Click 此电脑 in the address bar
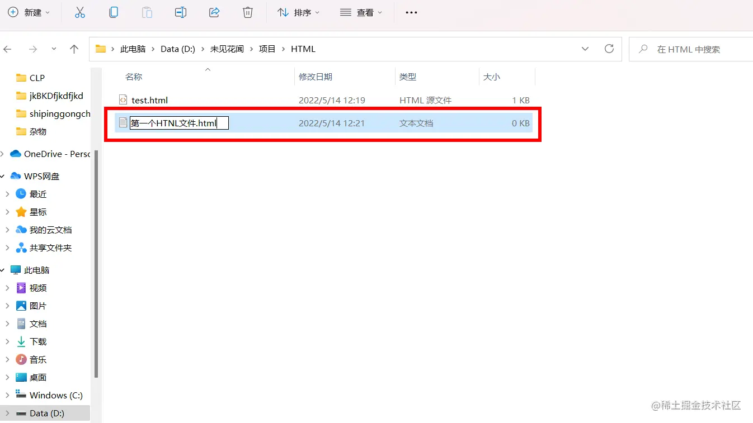 (x=133, y=49)
